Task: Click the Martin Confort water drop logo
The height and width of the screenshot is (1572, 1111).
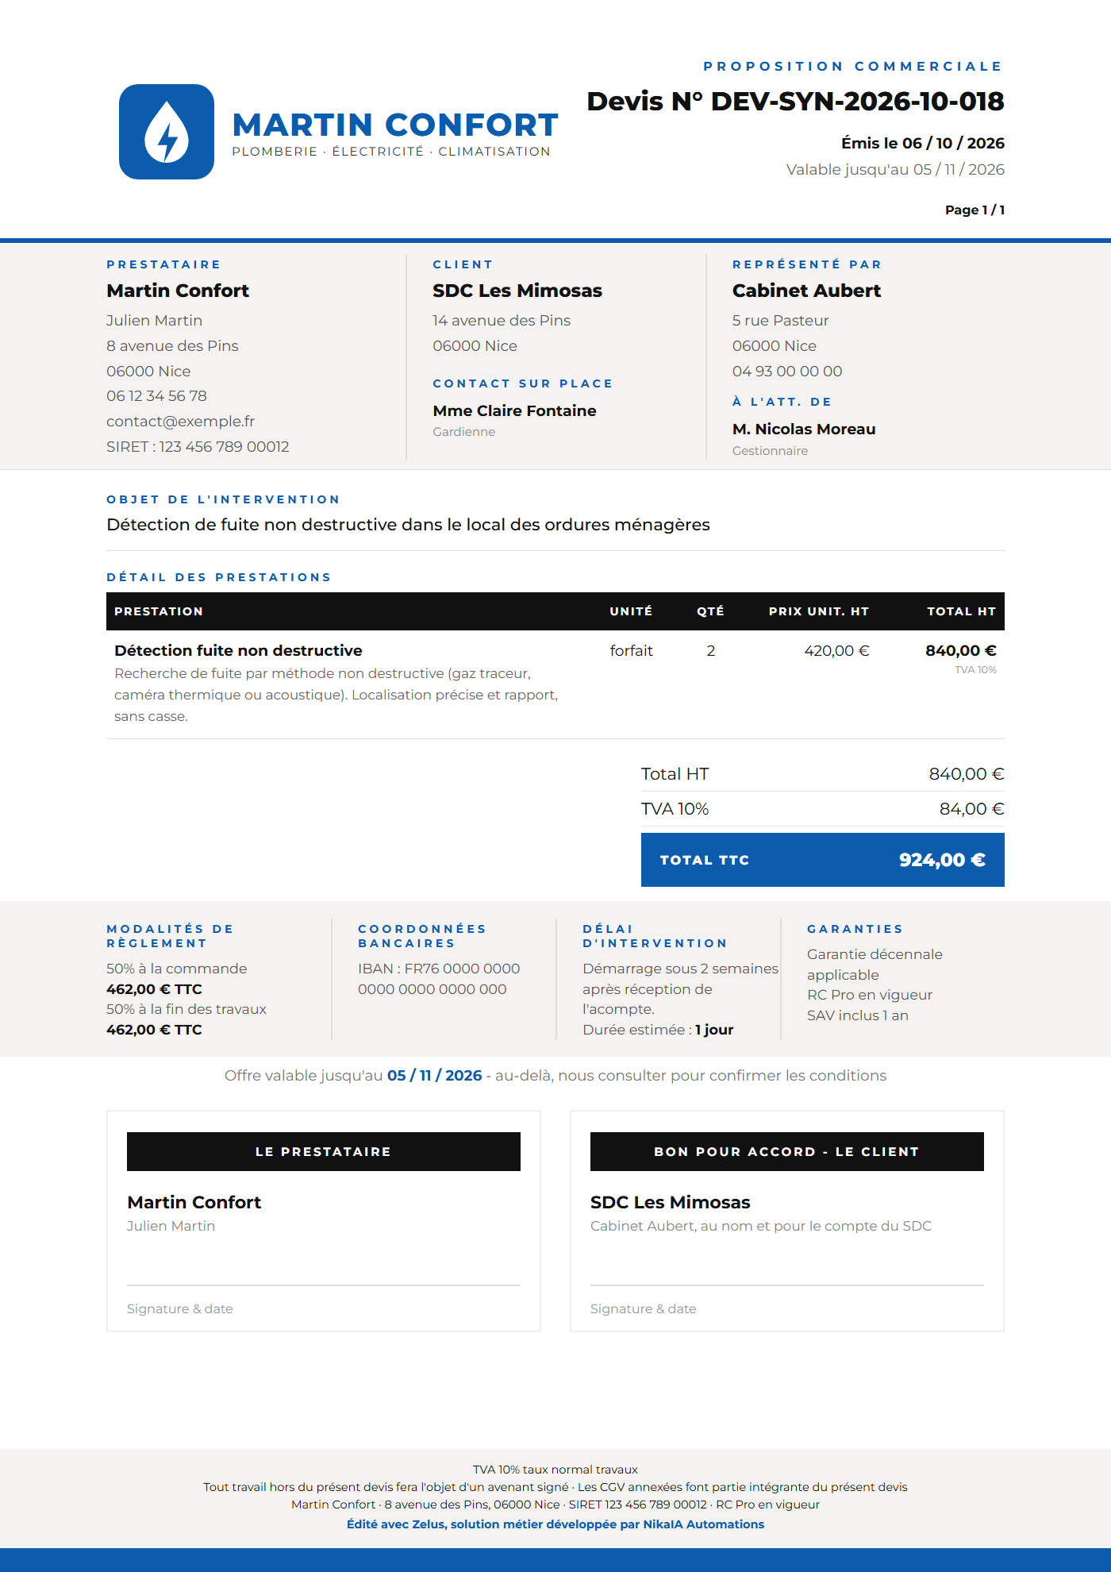Action: 167,132
